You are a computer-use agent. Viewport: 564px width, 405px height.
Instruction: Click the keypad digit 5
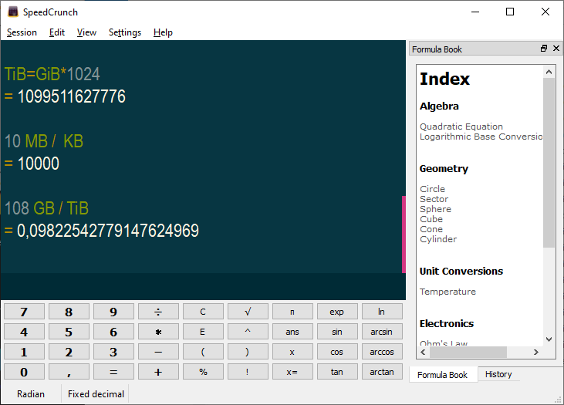[x=69, y=332]
